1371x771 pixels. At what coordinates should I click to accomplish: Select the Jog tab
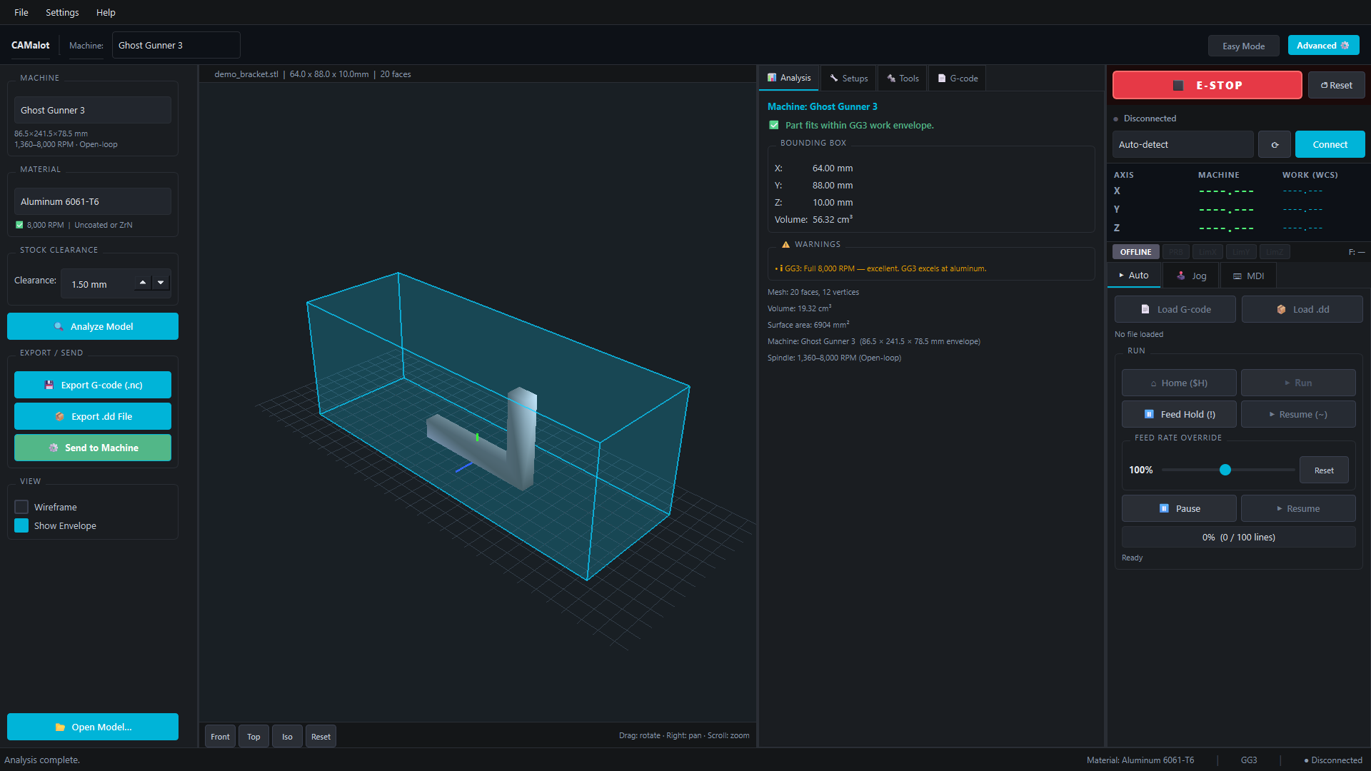(1191, 276)
